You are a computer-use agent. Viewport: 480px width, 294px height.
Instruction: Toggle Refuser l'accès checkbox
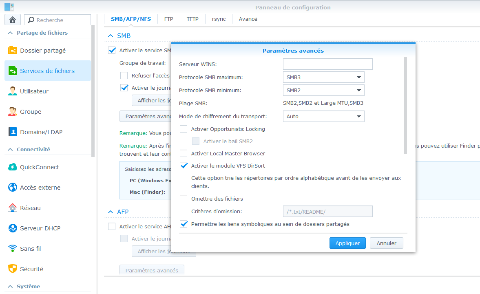(x=124, y=75)
